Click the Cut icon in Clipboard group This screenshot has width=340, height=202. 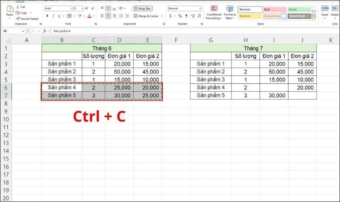[17, 7]
